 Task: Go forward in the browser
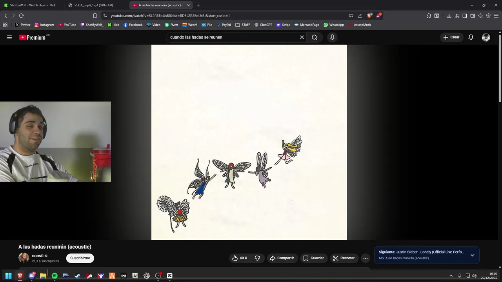[13, 16]
